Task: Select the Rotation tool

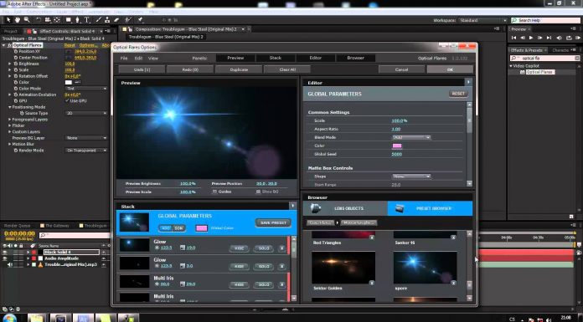Action: click(39, 20)
